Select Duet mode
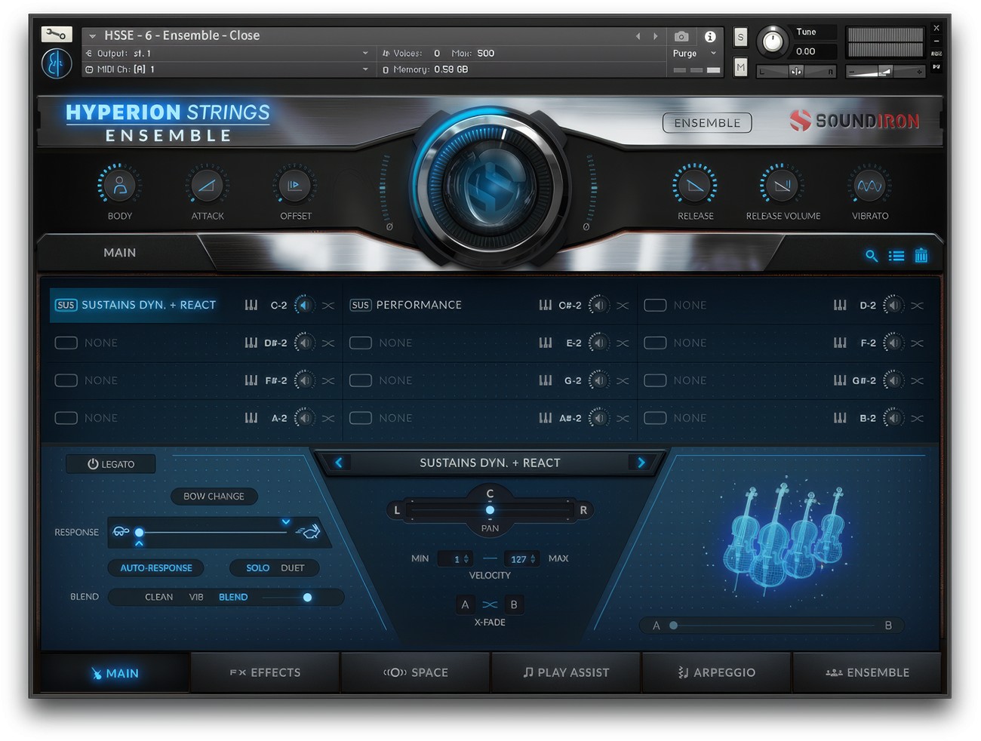This screenshot has width=981, height=741. 293,568
